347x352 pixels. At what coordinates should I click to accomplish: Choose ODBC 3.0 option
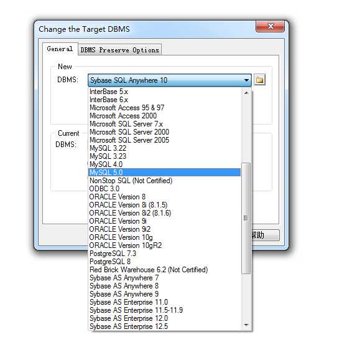point(165,189)
